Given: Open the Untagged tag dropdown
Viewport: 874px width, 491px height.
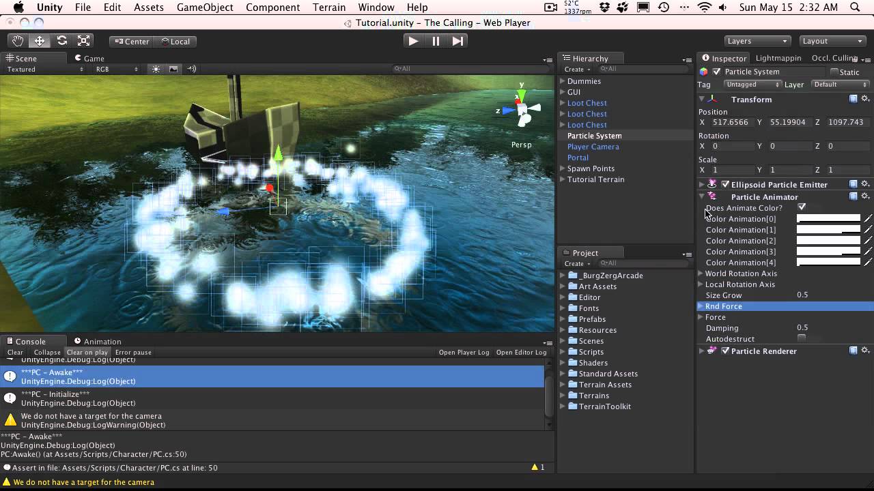Looking at the screenshot, I should point(753,85).
